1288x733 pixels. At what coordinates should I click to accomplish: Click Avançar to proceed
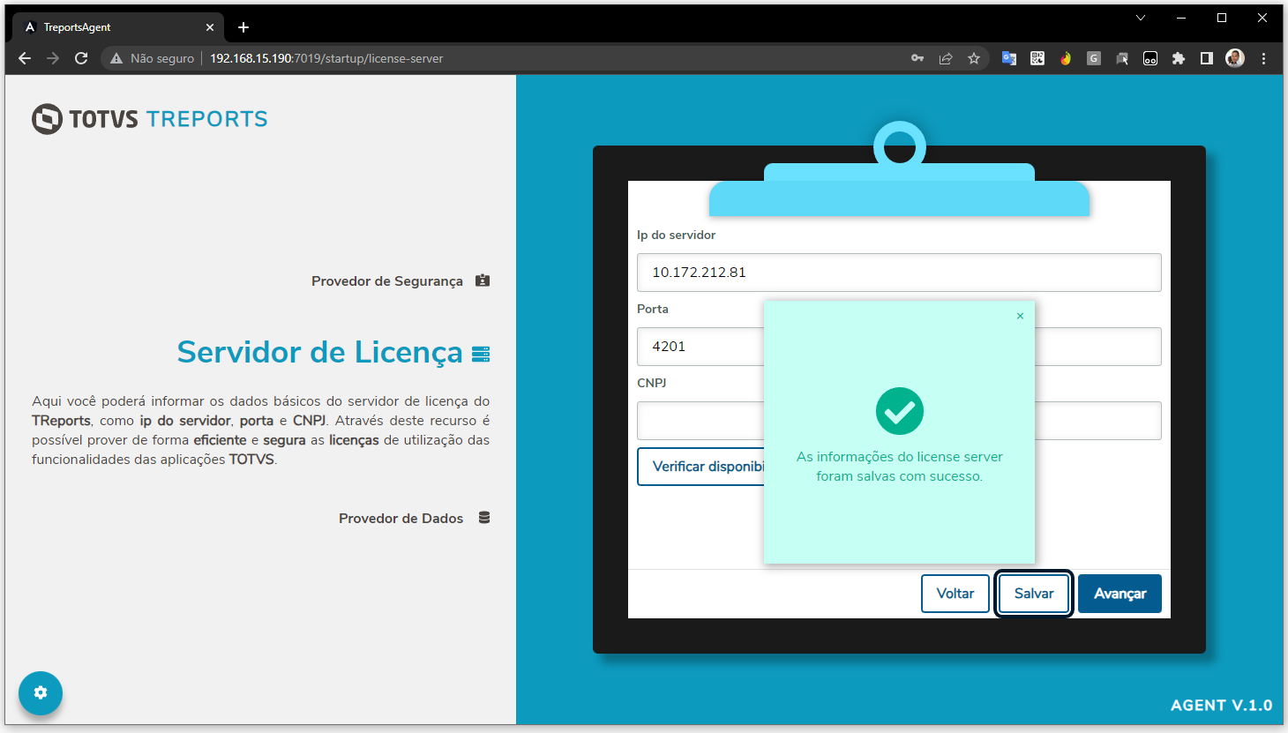pos(1120,594)
